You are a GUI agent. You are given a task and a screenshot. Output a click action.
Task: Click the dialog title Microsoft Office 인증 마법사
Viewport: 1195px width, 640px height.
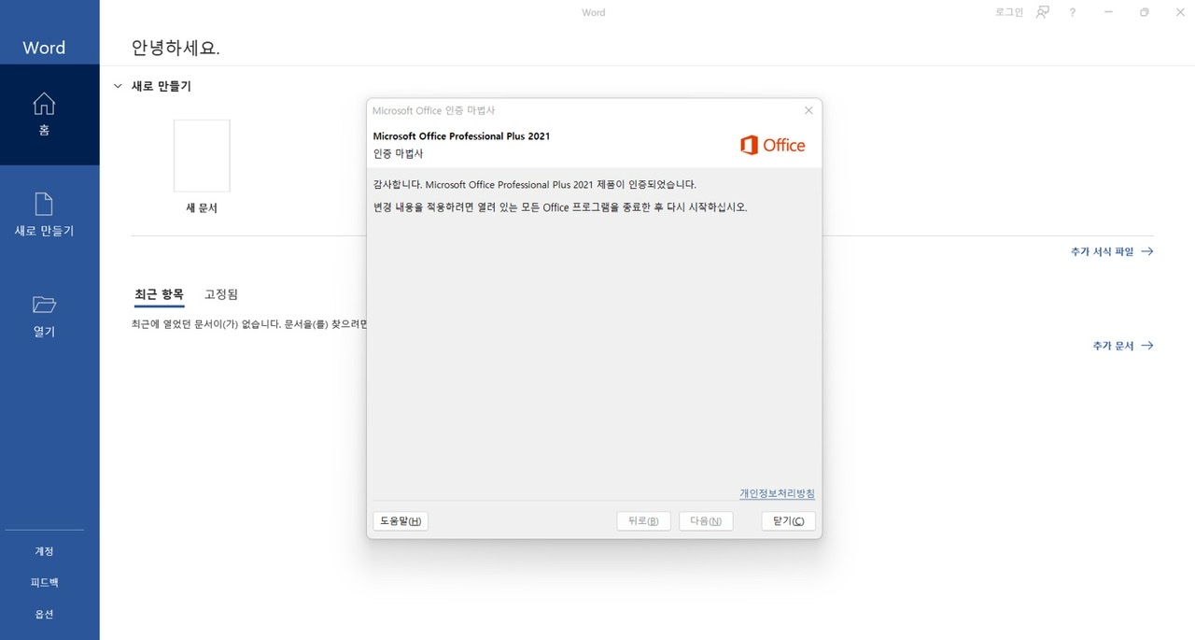(x=434, y=110)
